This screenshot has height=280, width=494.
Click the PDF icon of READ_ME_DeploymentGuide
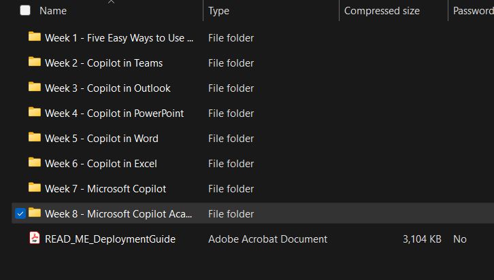point(35,238)
